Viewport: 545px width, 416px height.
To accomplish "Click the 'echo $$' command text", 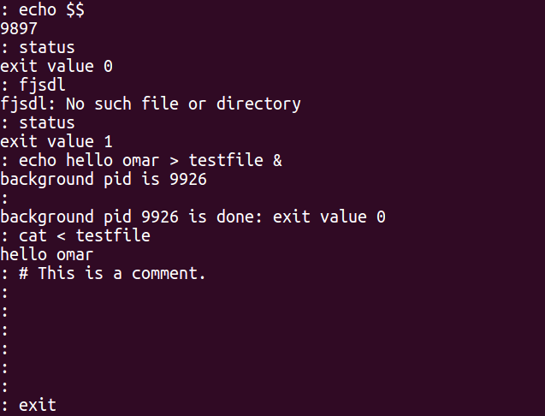I will pos(51,10).
